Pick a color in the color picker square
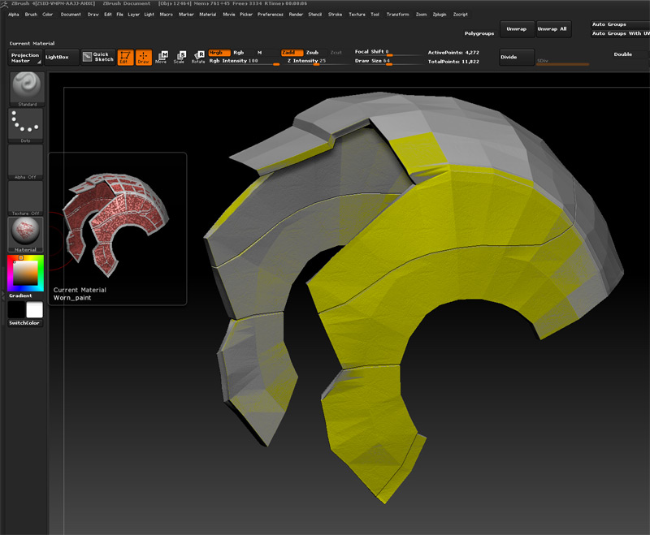The height and width of the screenshot is (535, 650). 26,272
